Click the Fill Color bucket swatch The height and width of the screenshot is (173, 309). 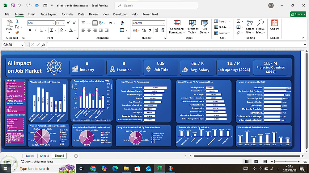61,30
